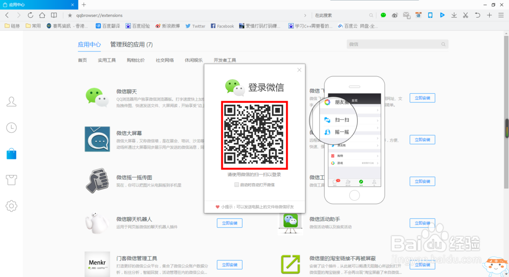Open the 微信大屏幕 app icon
This screenshot has width=509, height=277.
[x=97, y=139]
